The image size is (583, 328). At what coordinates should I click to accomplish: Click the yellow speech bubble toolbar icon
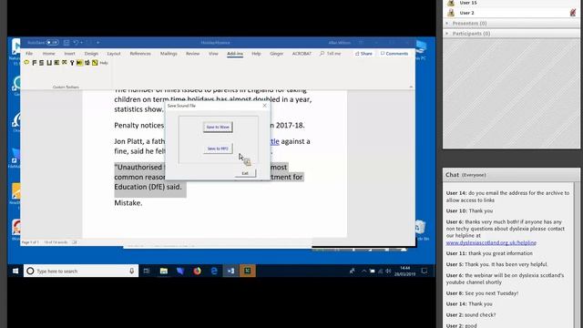coord(26,63)
